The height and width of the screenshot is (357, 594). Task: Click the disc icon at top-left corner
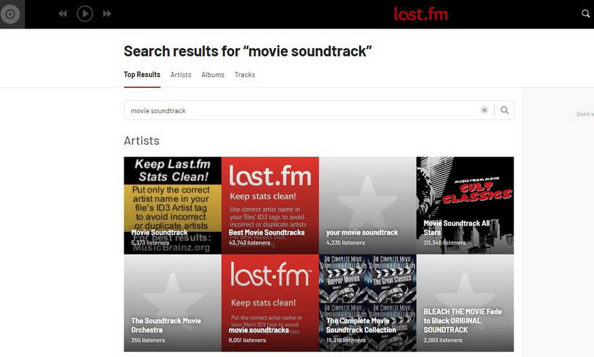coord(10,14)
